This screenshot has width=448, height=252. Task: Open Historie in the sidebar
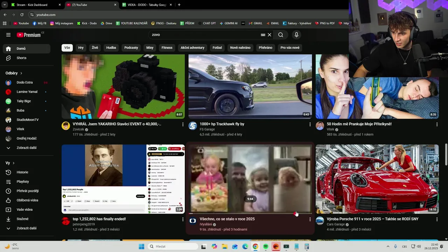[x=27, y=172]
